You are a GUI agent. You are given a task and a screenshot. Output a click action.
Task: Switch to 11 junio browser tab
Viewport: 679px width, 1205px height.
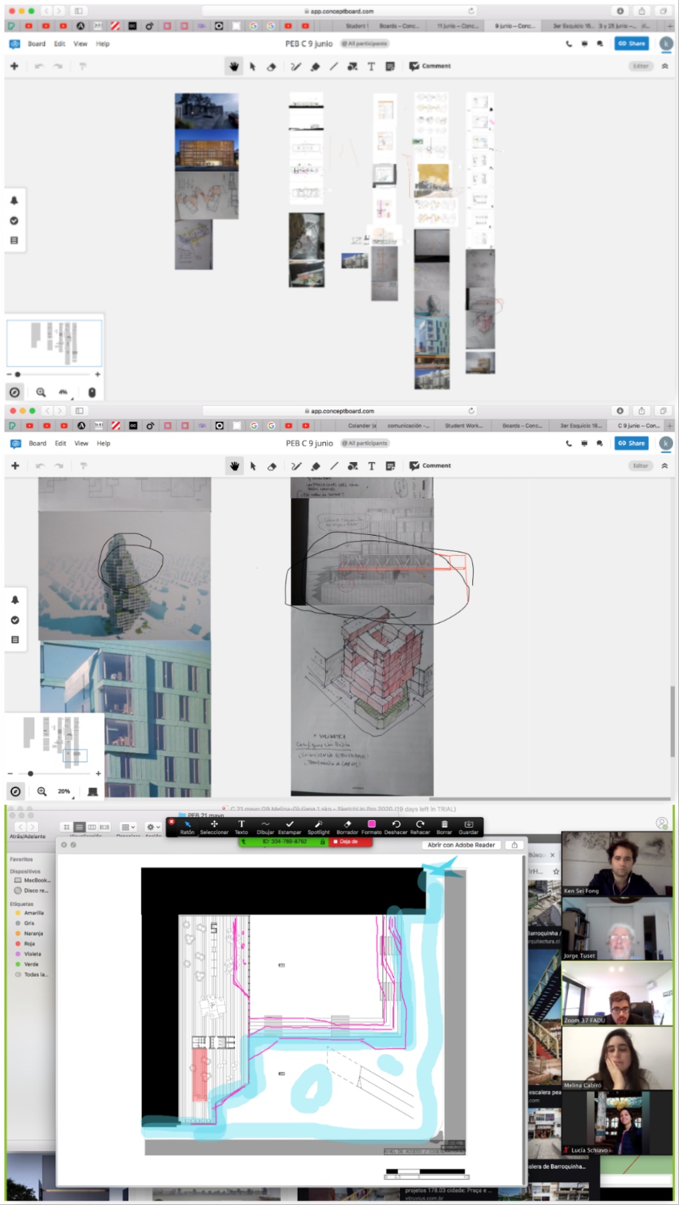coord(458,26)
